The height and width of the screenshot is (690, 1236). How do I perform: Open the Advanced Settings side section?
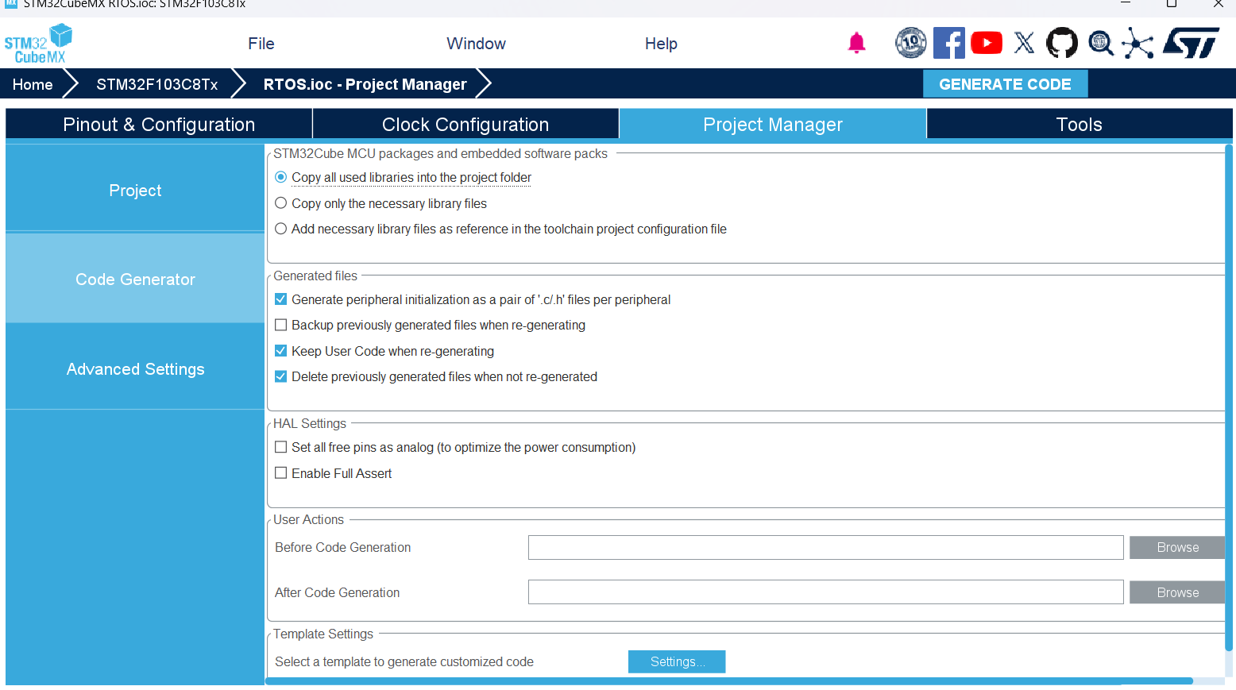coord(135,369)
